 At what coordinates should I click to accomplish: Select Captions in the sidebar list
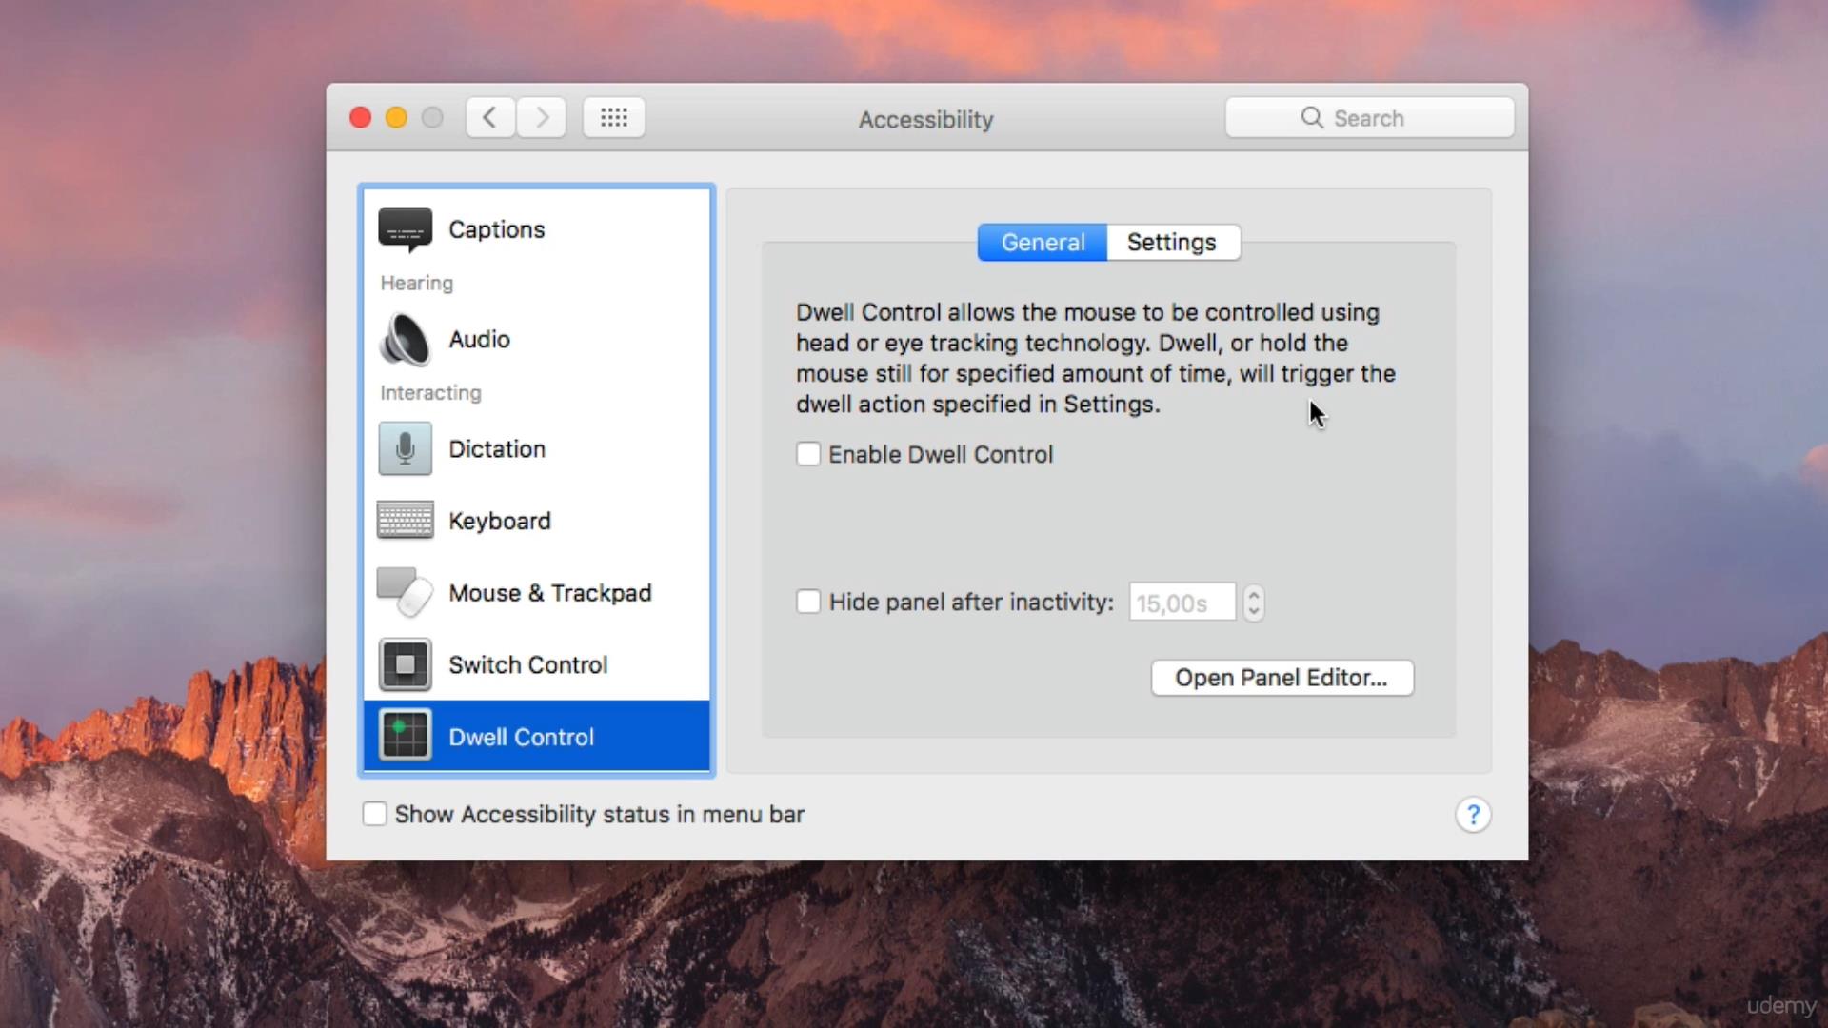537,229
